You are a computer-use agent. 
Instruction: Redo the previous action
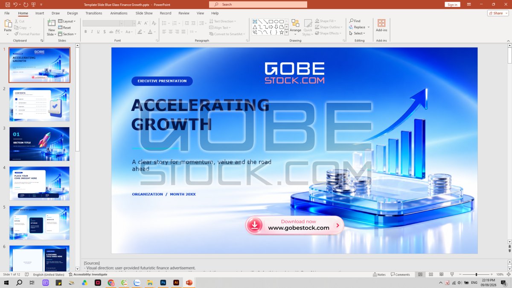click(26, 4)
